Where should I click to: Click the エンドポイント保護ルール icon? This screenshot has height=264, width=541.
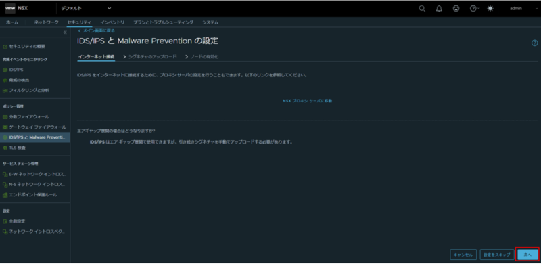pos(5,195)
